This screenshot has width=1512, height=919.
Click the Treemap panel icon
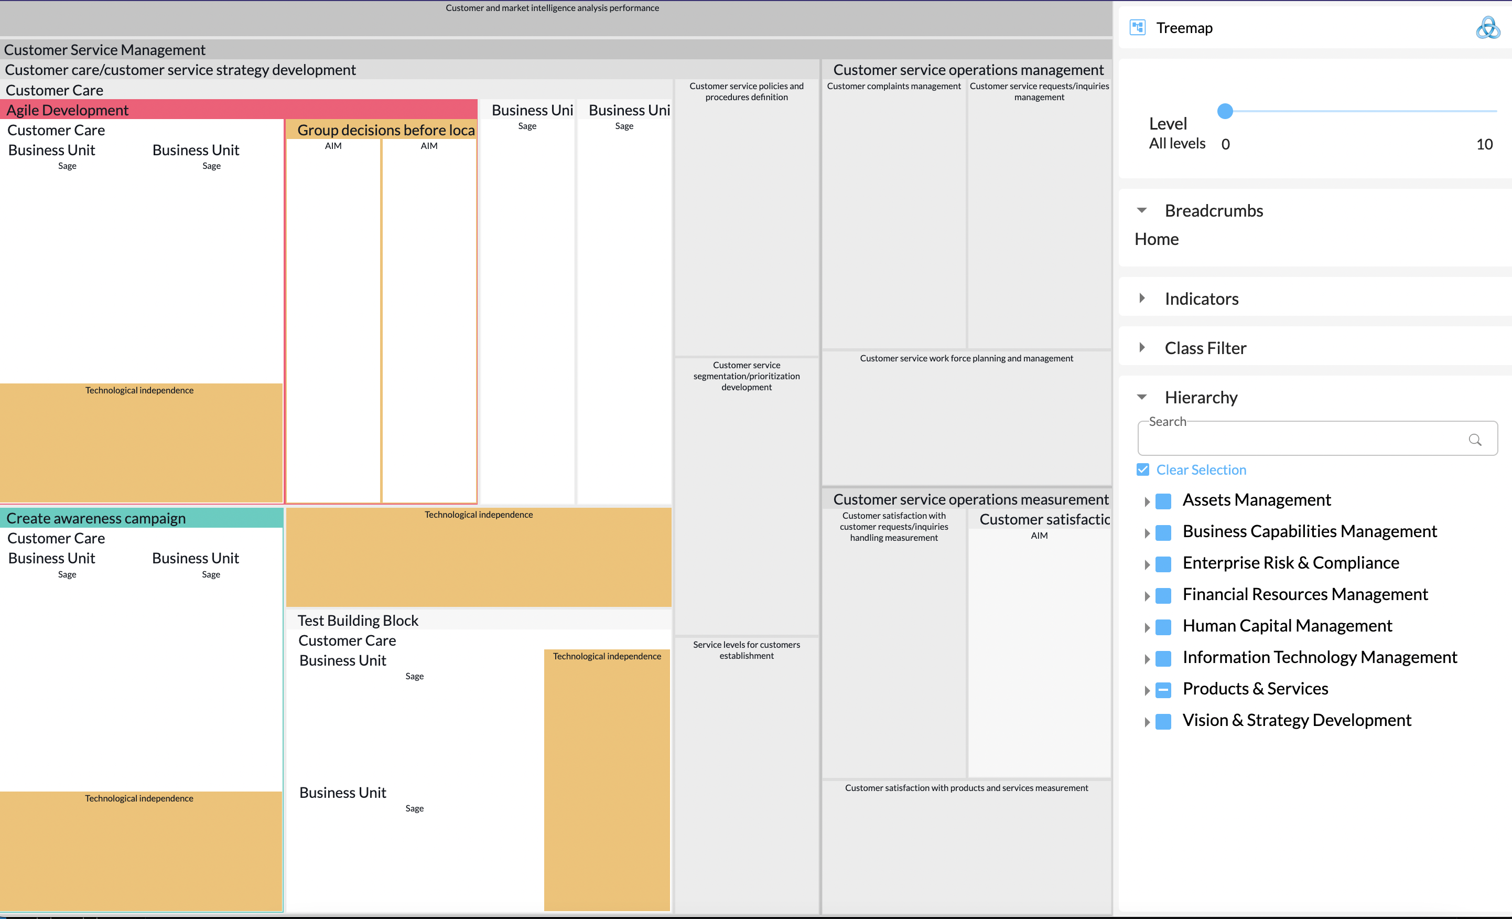(x=1137, y=28)
